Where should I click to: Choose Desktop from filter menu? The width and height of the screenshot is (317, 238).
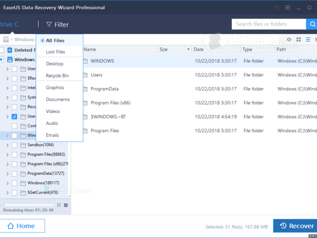pos(55,64)
